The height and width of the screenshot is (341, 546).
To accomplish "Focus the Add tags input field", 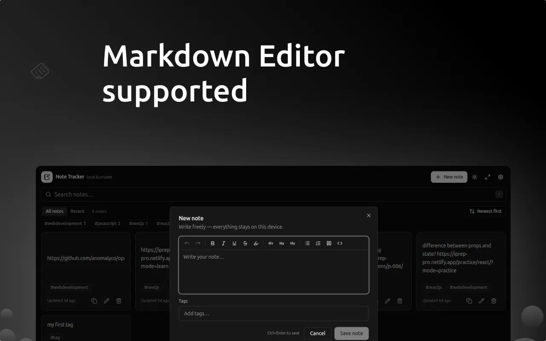I will (273, 313).
